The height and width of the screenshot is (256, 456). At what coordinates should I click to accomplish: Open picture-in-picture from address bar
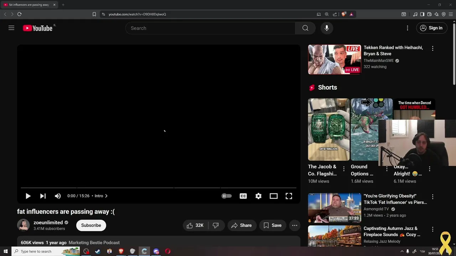coord(318,14)
